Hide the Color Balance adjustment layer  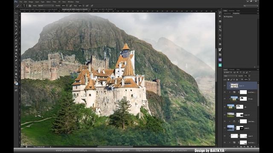point(225,122)
